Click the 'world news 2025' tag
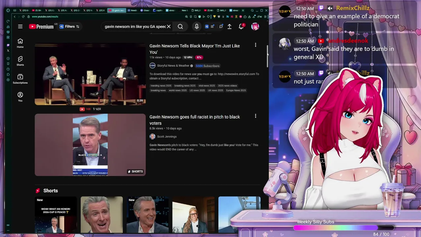 click(x=178, y=91)
